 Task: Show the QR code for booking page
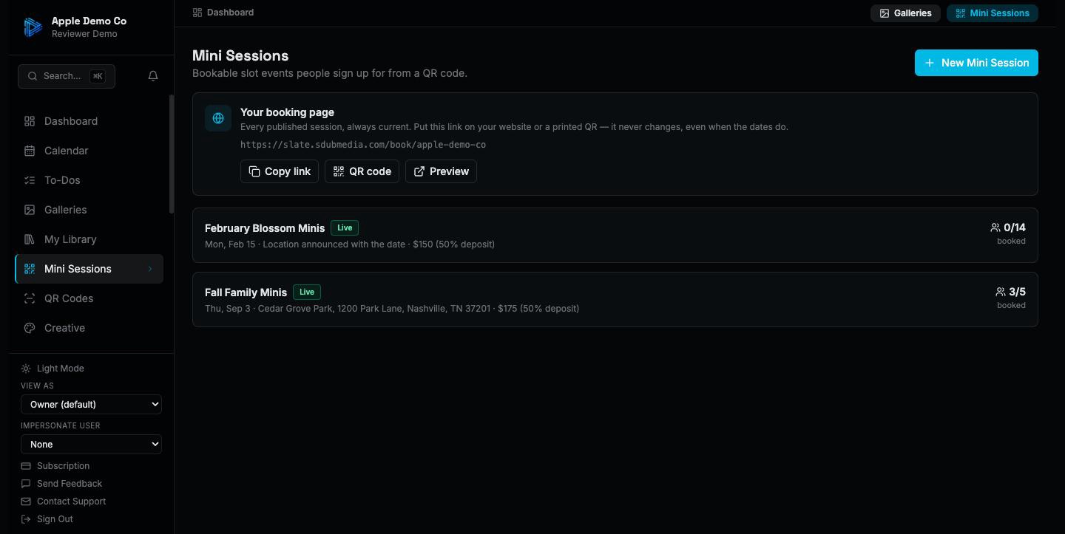(362, 171)
